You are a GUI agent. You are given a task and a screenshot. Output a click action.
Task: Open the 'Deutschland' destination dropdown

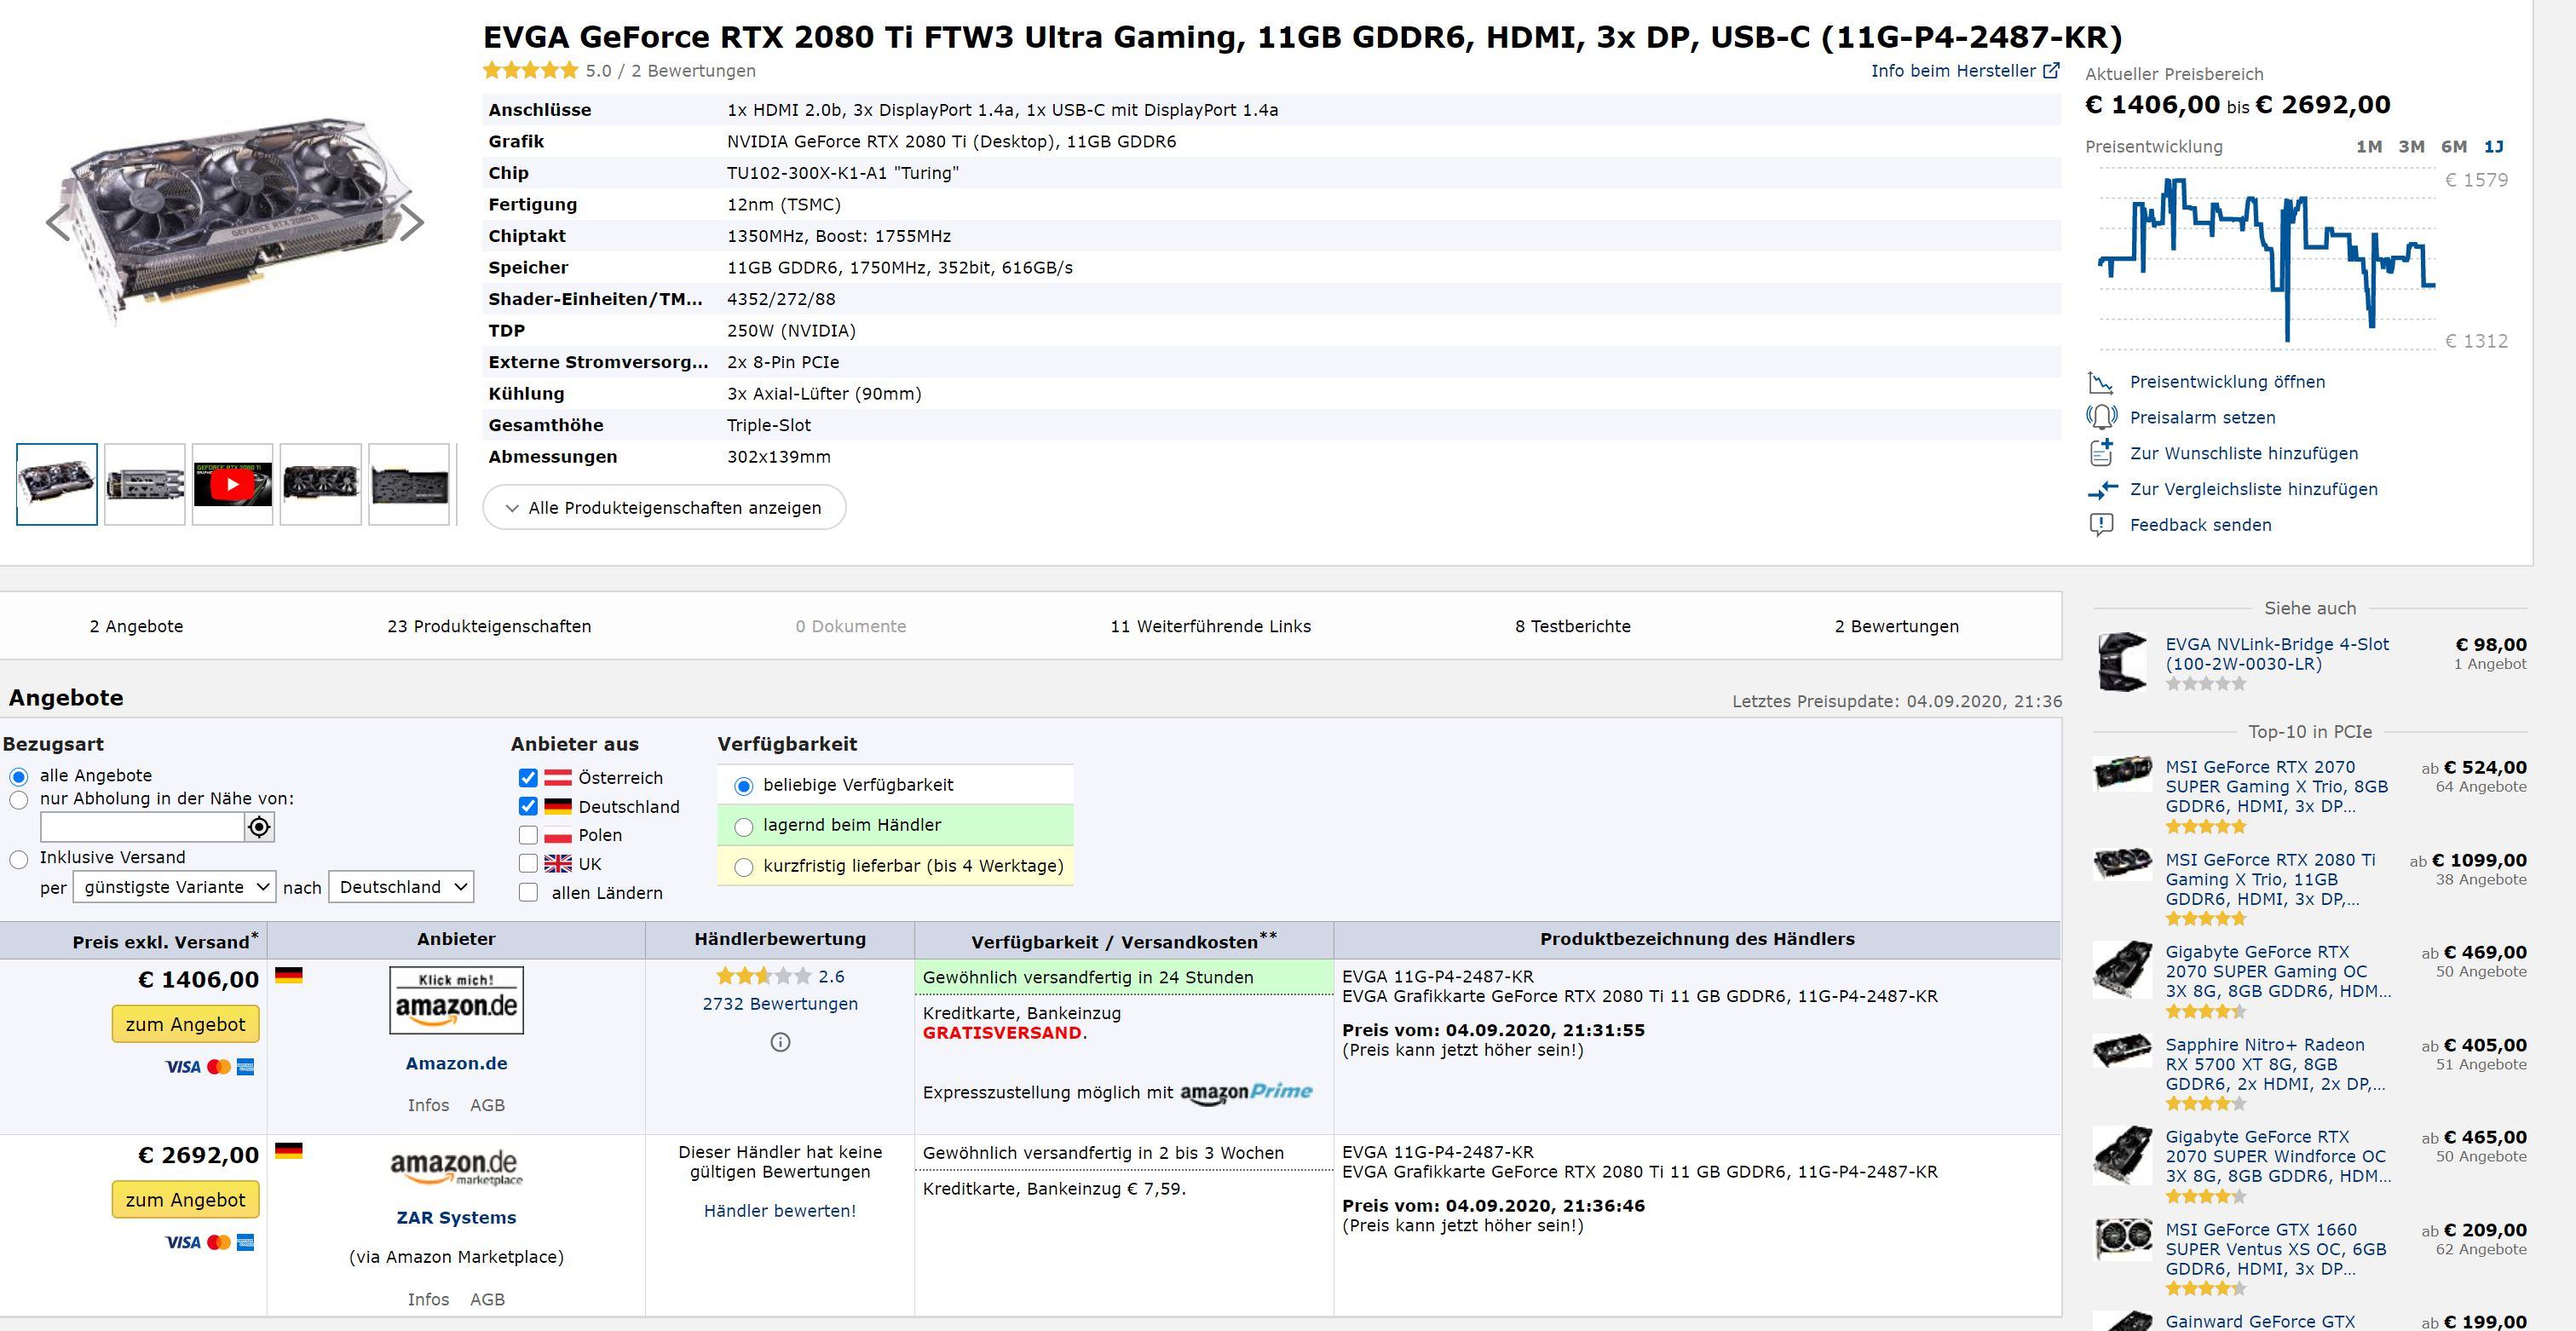(401, 887)
